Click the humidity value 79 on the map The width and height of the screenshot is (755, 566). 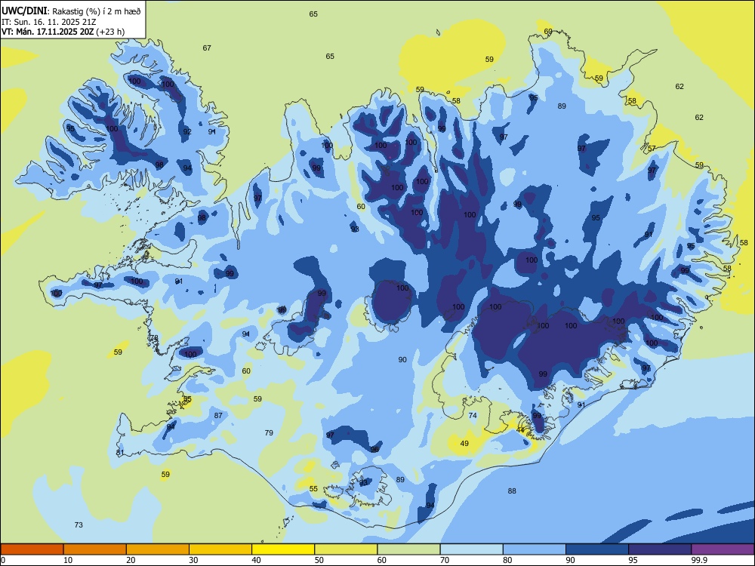pyautogui.click(x=269, y=432)
